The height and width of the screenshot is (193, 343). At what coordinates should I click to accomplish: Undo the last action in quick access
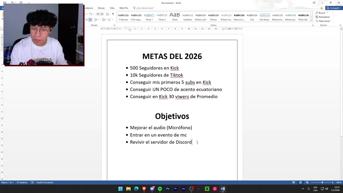click(x=12, y=3)
